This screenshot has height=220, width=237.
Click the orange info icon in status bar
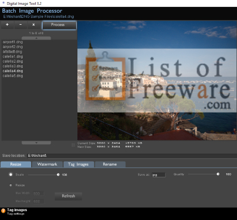click(3, 211)
